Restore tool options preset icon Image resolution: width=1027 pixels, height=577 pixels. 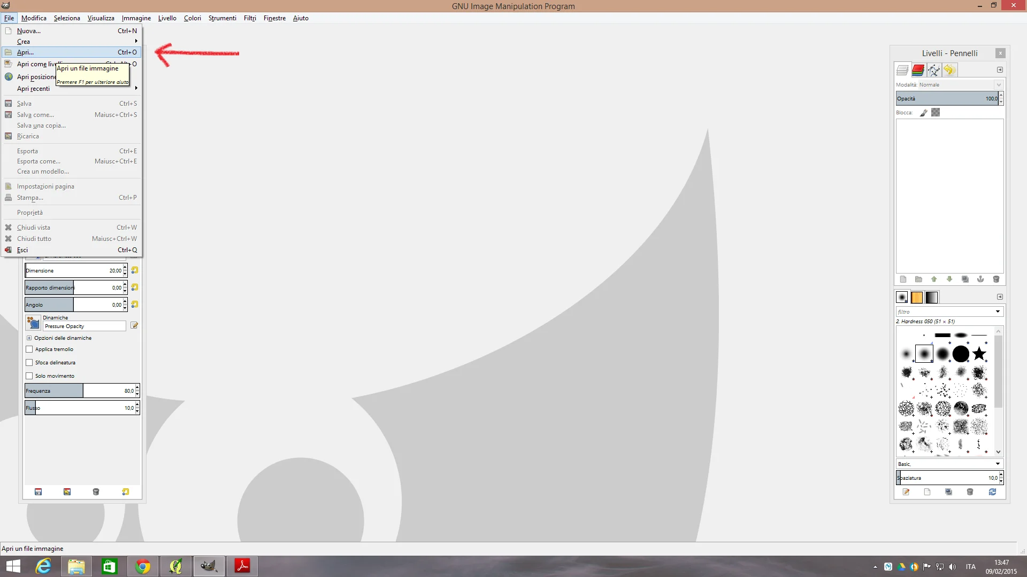[x=67, y=492]
